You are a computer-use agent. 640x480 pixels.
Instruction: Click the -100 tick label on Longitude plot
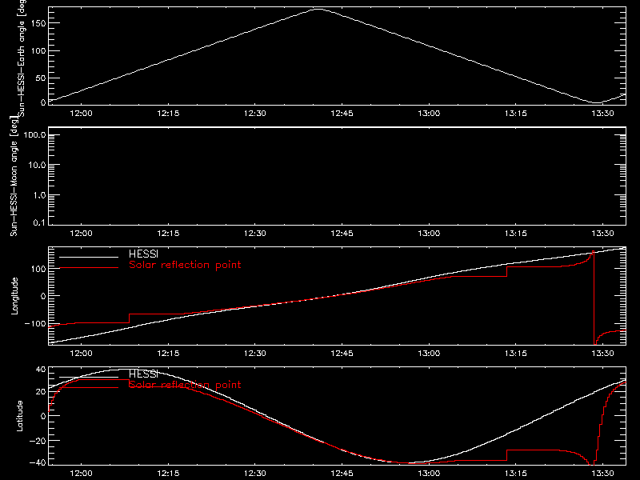pyautogui.click(x=34, y=323)
